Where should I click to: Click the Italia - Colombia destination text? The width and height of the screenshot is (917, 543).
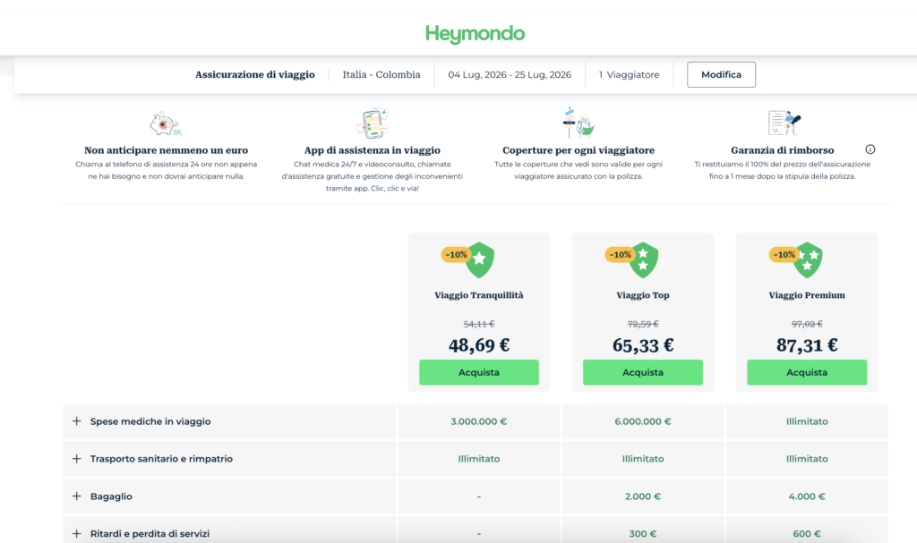coord(381,75)
